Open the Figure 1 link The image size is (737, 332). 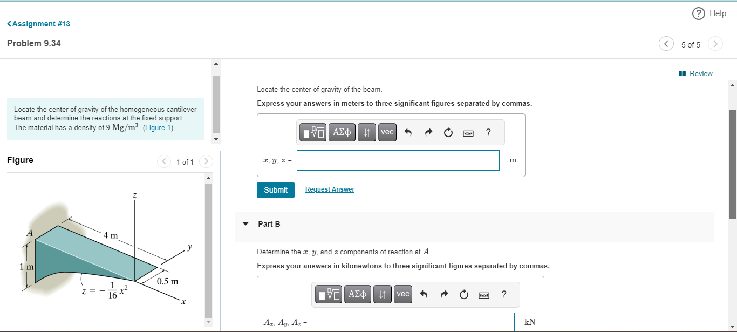(x=158, y=128)
